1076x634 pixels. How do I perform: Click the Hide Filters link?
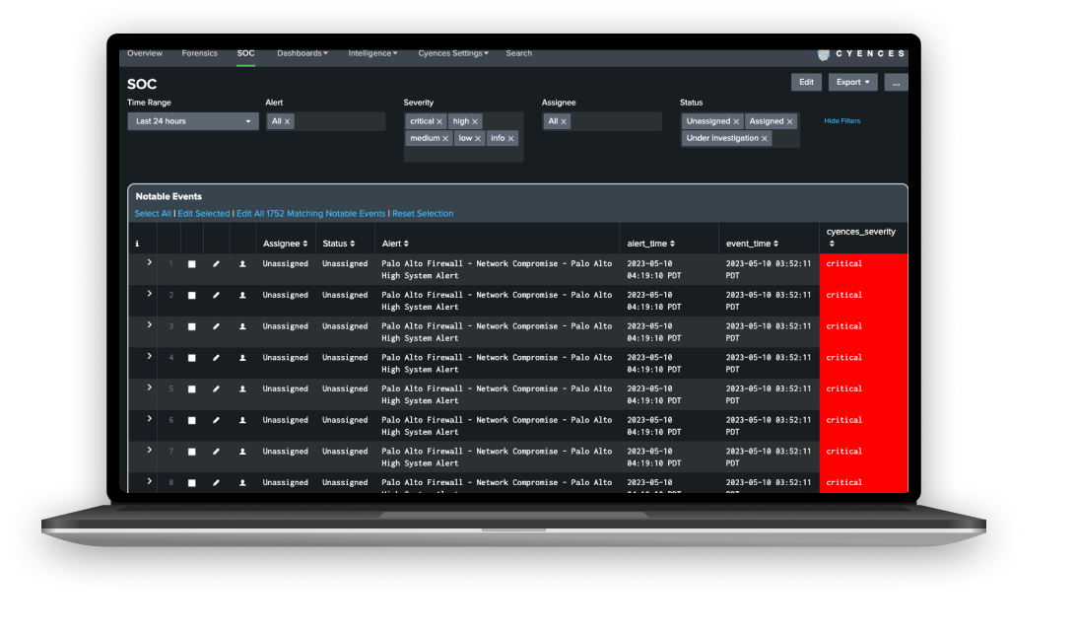[x=842, y=121]
